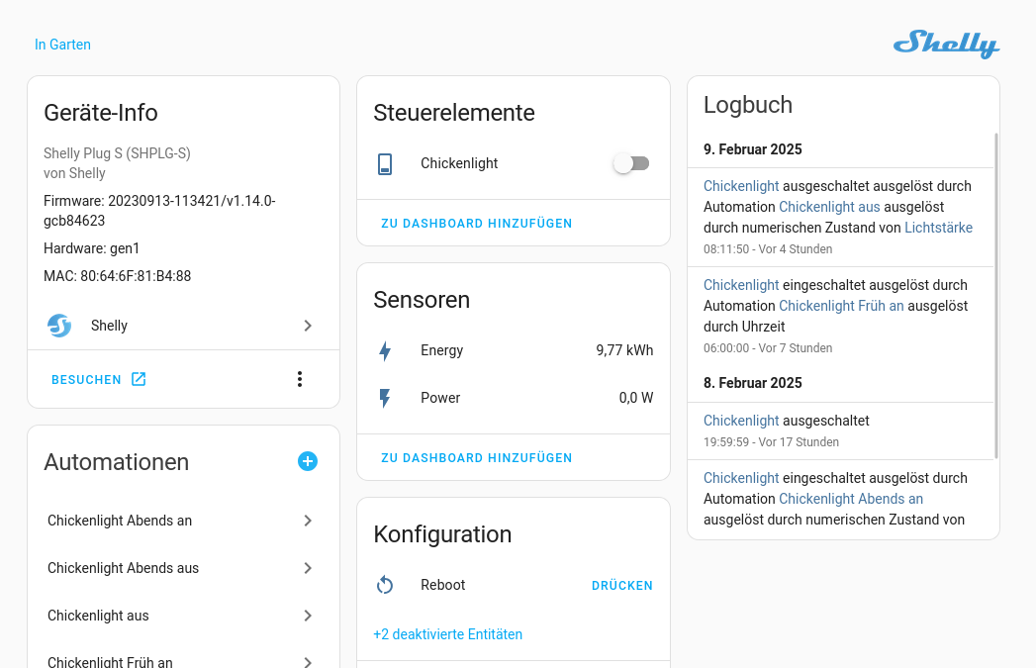Go to the In Garten area link
The height and width of the screenshot is (668, 1036).
[x=62, y=45]
